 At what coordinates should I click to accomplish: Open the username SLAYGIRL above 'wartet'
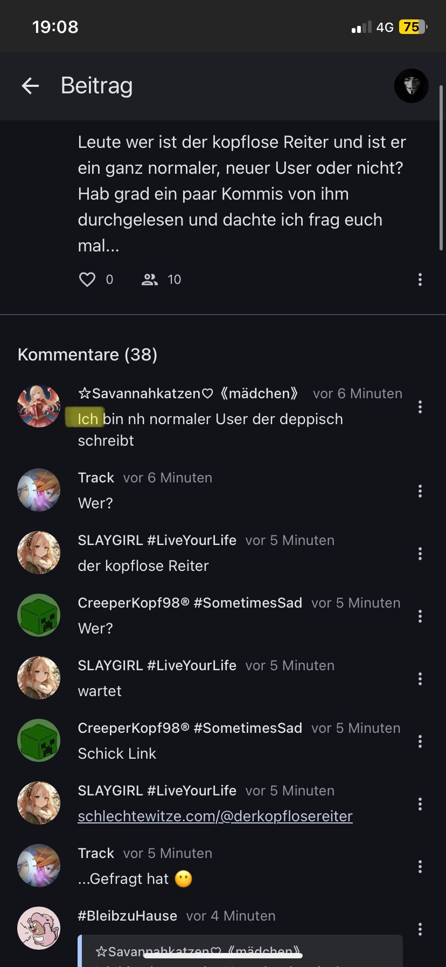click(x=157, y=665)
